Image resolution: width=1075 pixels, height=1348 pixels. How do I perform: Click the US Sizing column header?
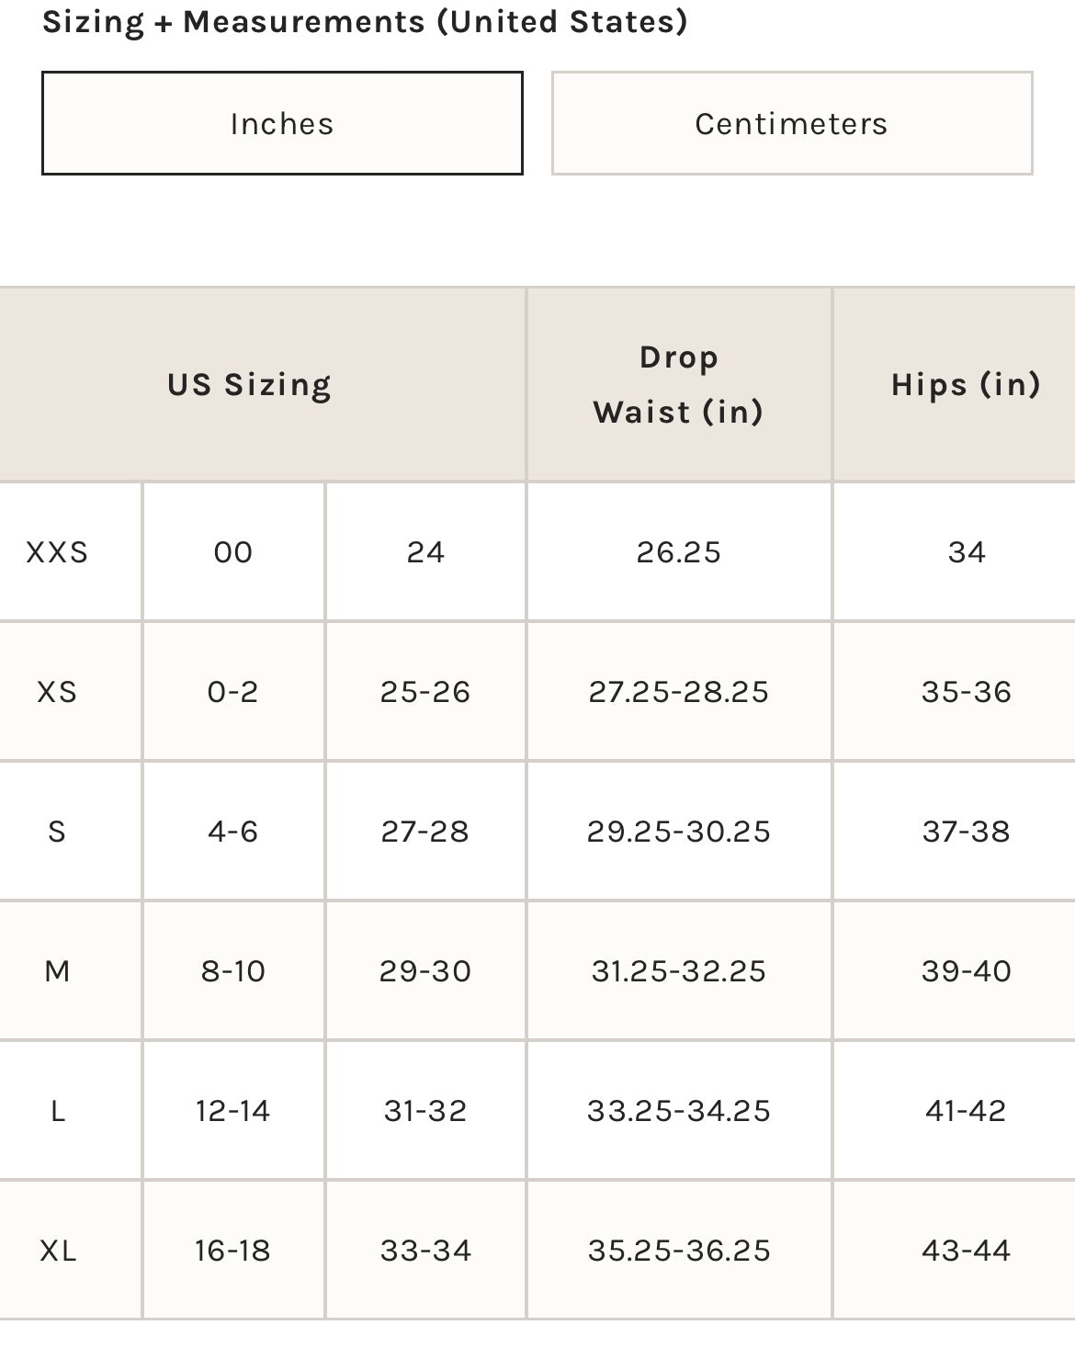[x=249, y=384]
